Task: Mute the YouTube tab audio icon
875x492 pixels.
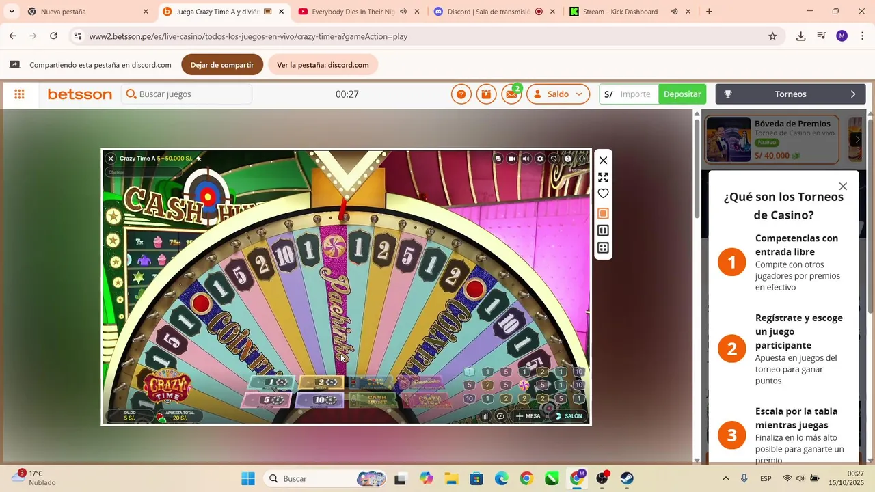Action: click(x=403, y=12)
